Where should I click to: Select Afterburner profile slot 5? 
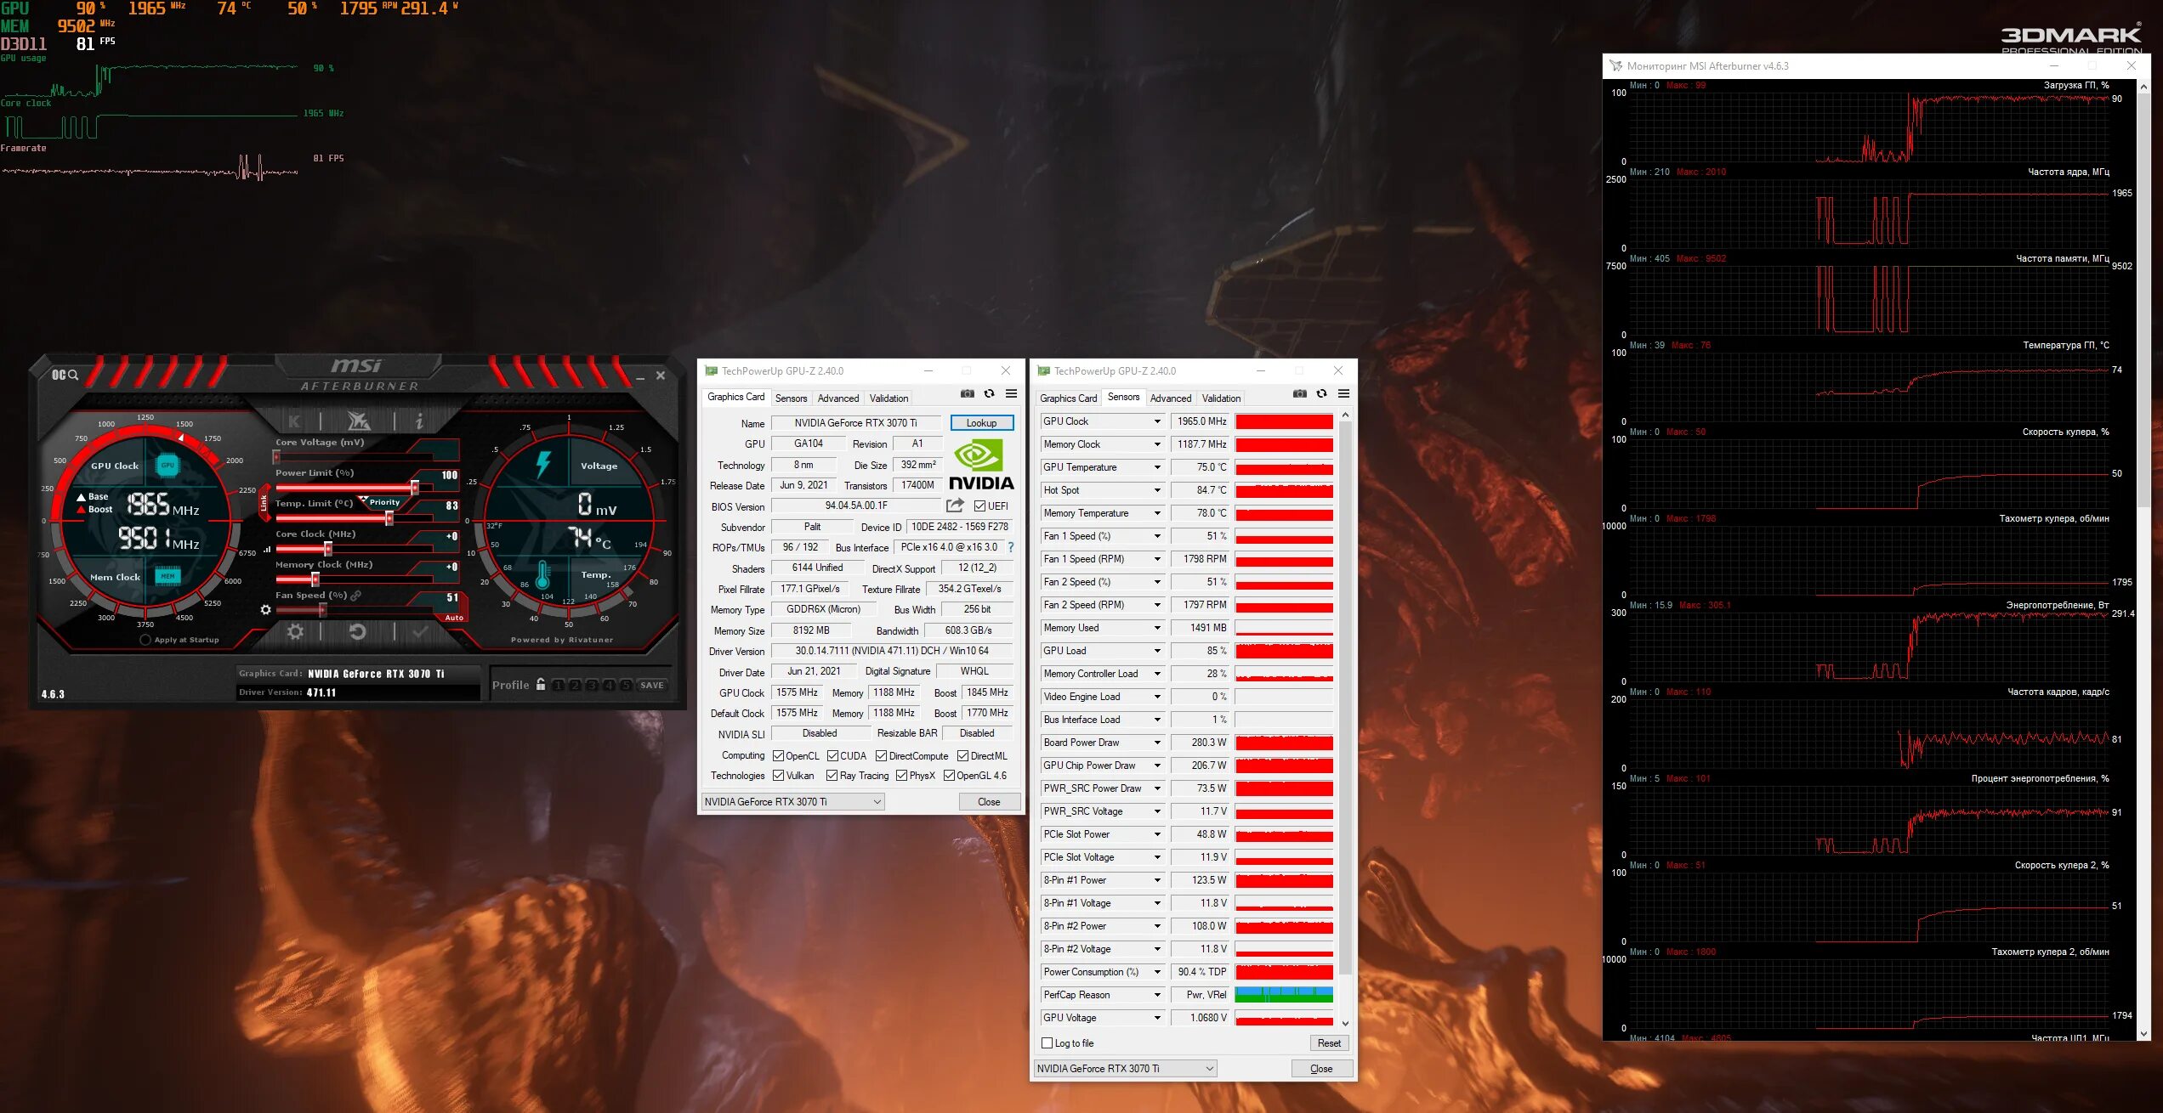click(626, 685)
